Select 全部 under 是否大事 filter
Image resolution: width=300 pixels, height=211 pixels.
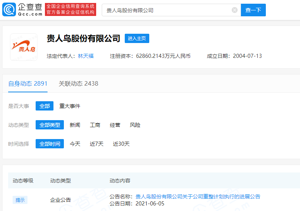(45, 106)
